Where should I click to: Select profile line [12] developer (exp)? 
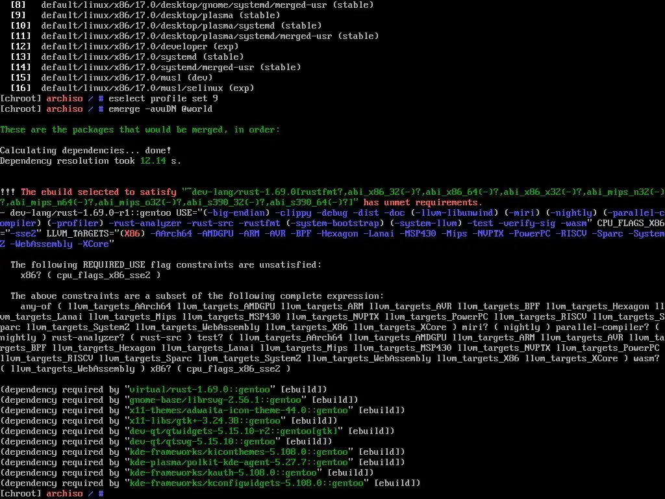coord(125,47)
